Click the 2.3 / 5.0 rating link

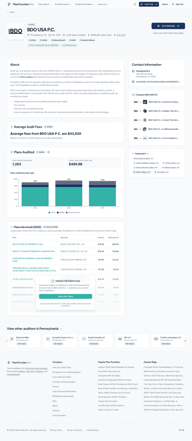pyautogui.click(x=119, y=35)
